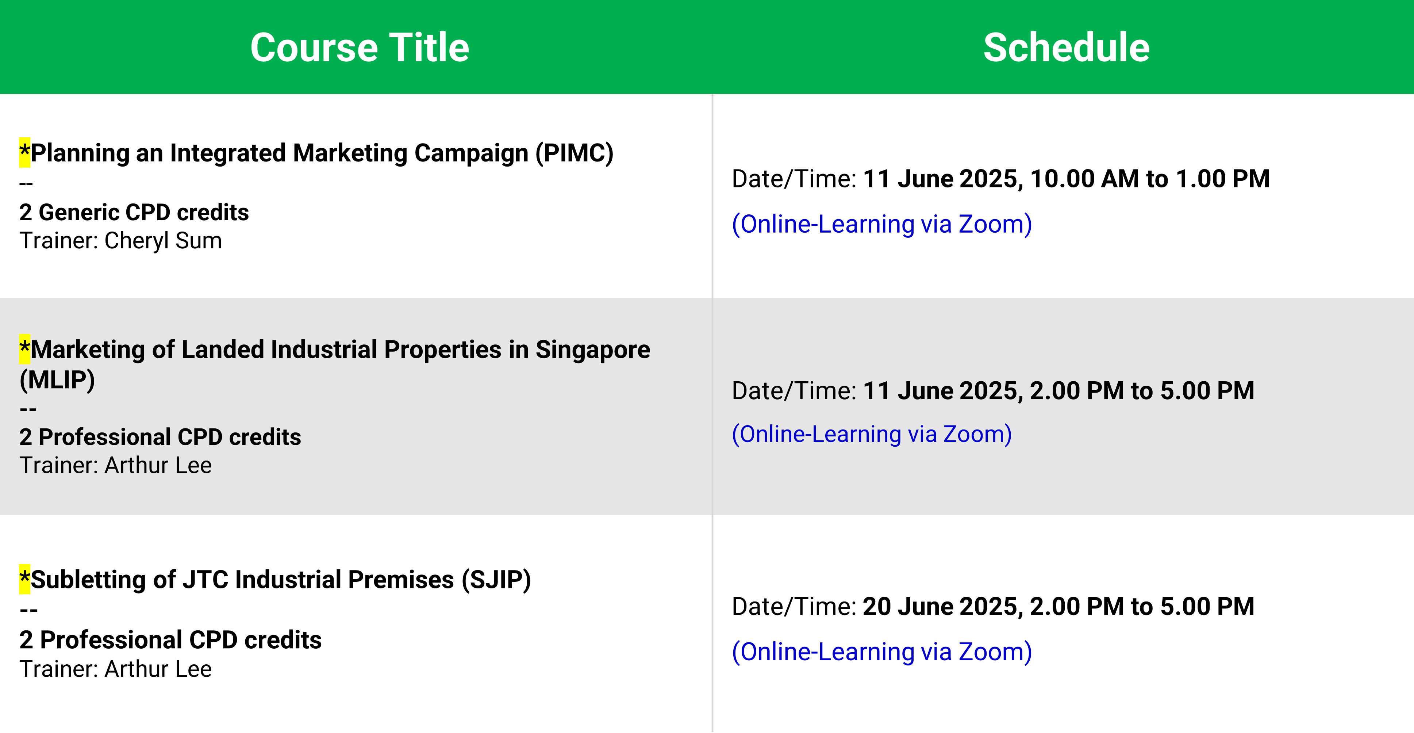Click the highlighted asterisk before Subletting
Image resolution: width=1414 pixels, height=733 pixels.
point(25,579)
